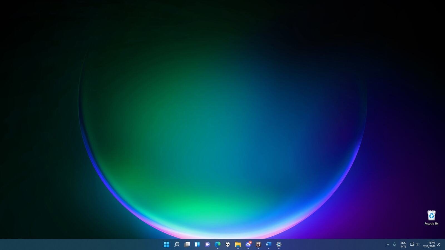Open ENG INTL language switcher
The image size is (445, 250).
pyautogui.click(x=403, y=244)
